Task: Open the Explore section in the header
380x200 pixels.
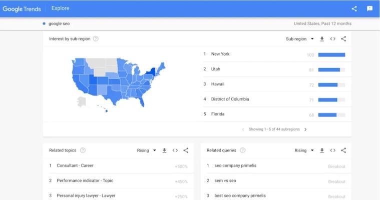Action: pos(61,8)
